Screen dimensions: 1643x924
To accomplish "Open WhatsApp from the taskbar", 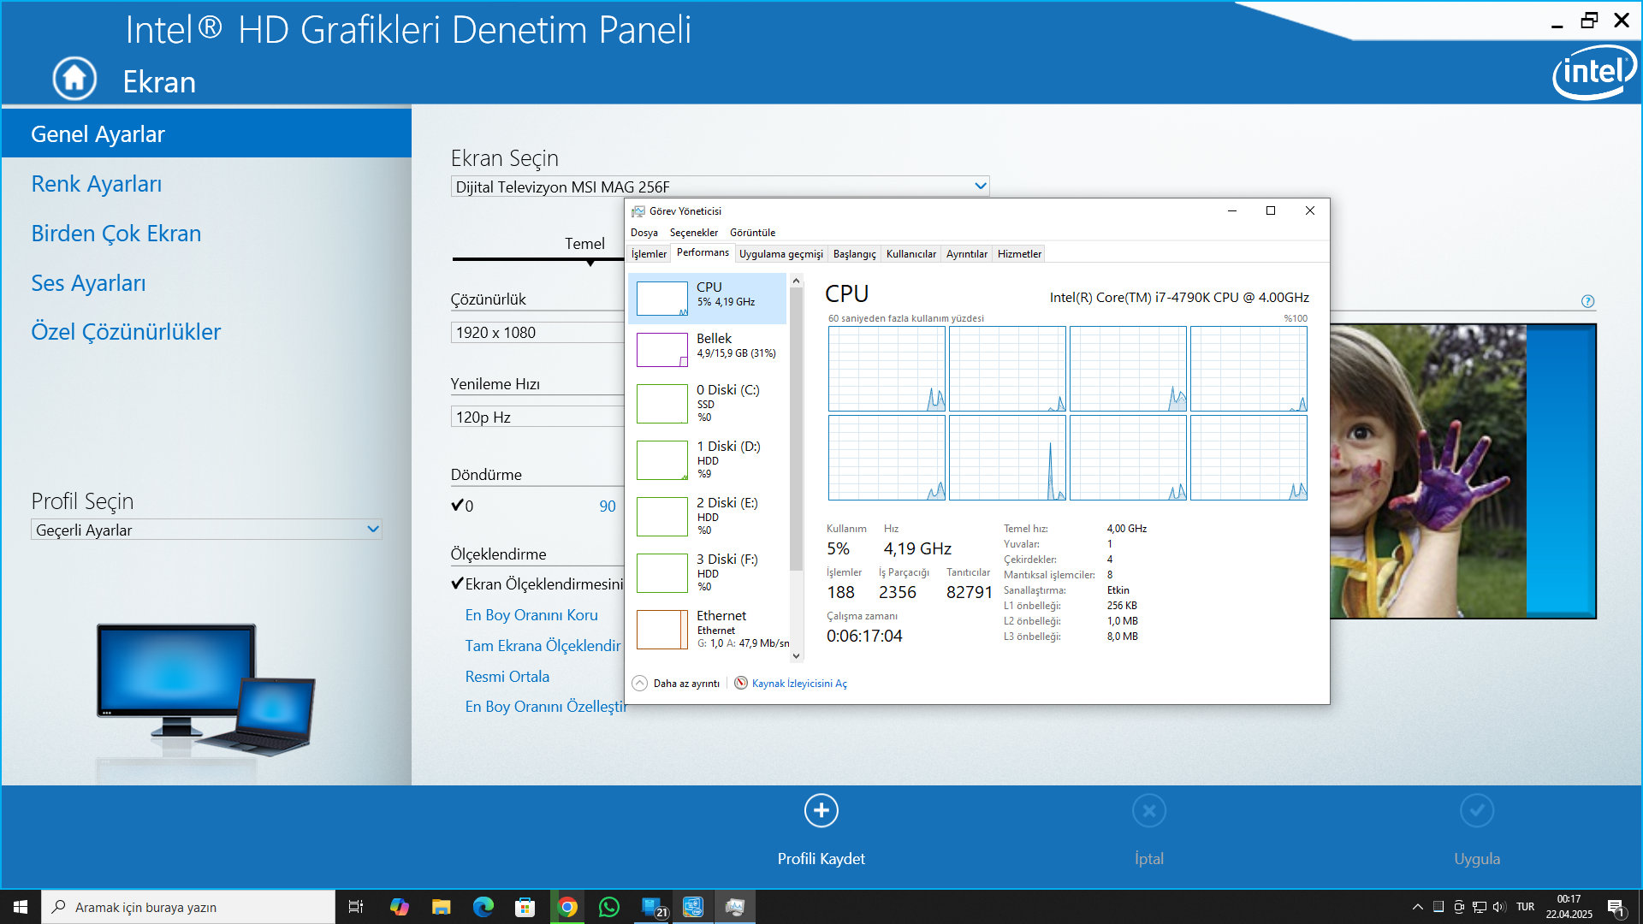I will [x=608, y=907].
